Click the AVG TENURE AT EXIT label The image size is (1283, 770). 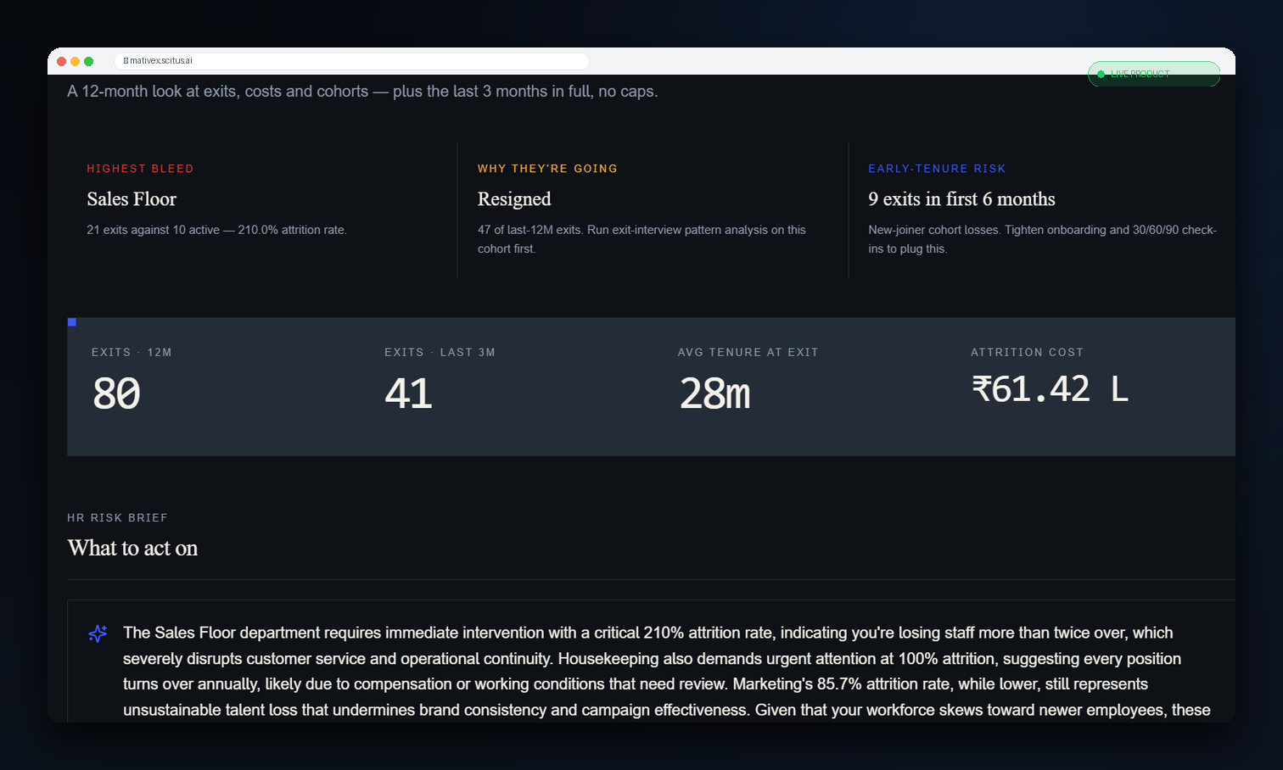(x=748, y=352)
